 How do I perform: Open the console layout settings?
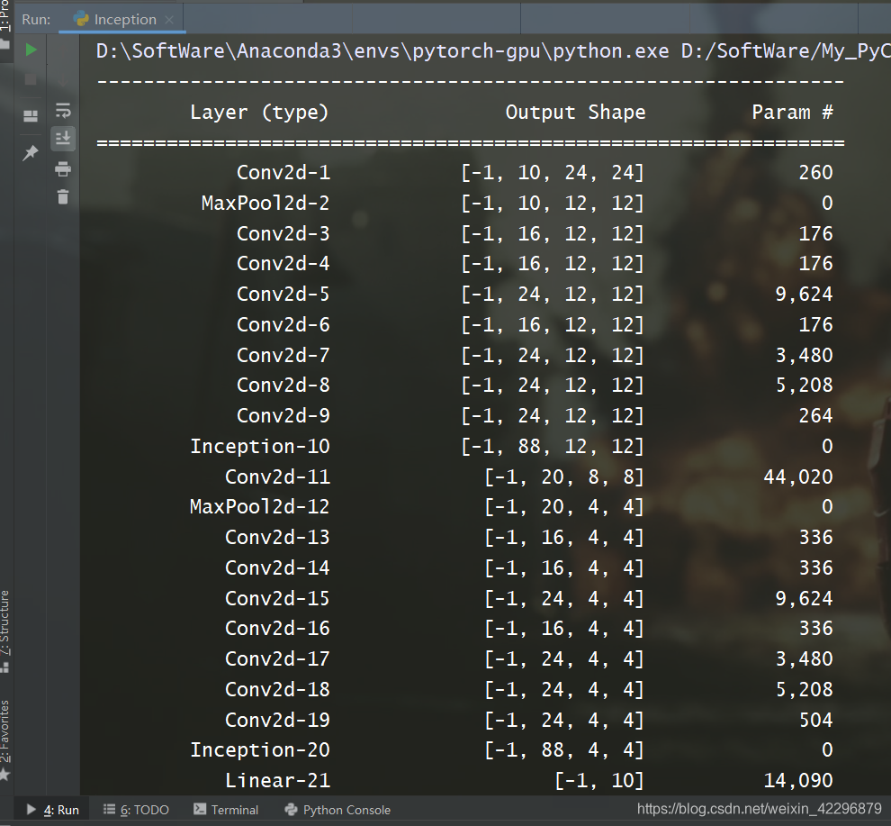click(x=30, y=115)
